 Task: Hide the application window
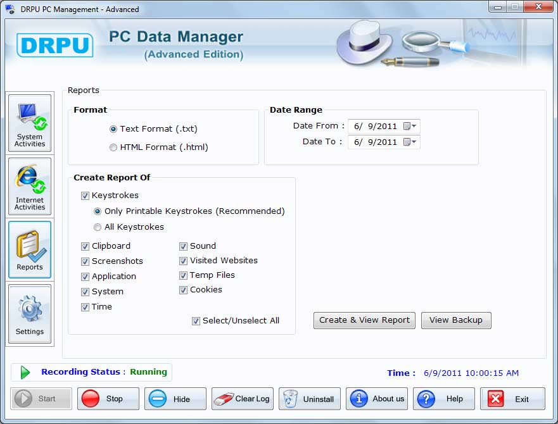point(175,399)
